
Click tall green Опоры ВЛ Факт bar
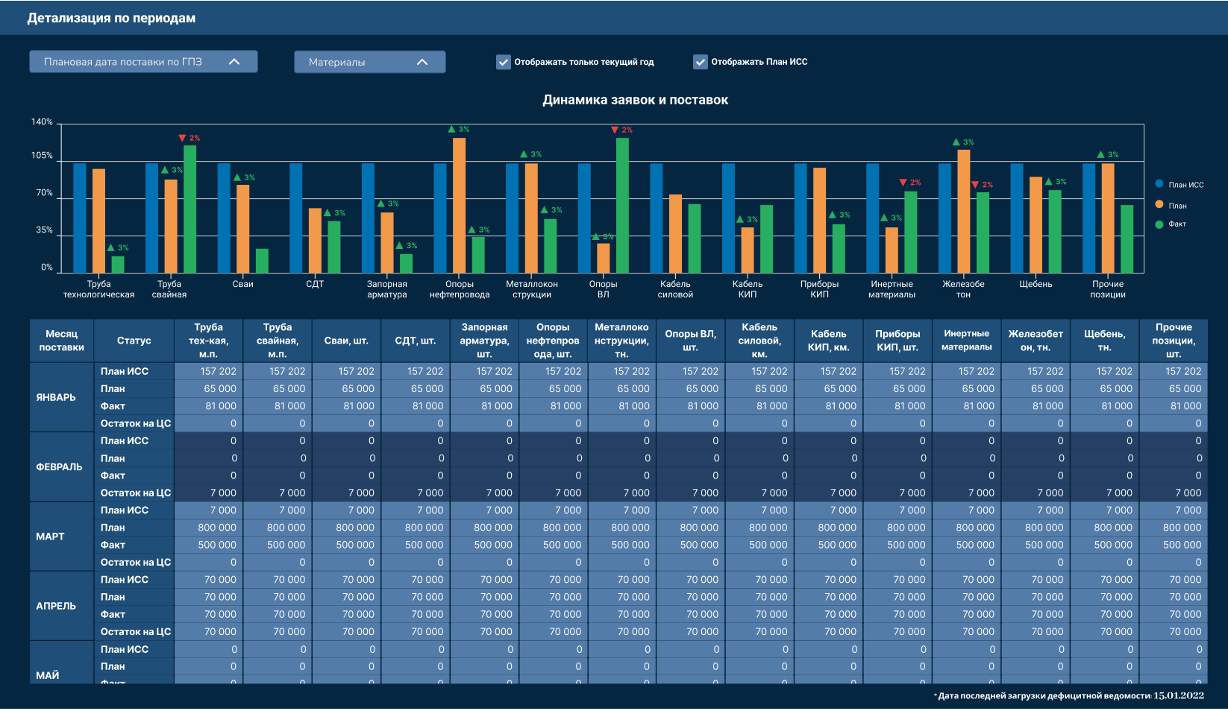coord(622,205)
